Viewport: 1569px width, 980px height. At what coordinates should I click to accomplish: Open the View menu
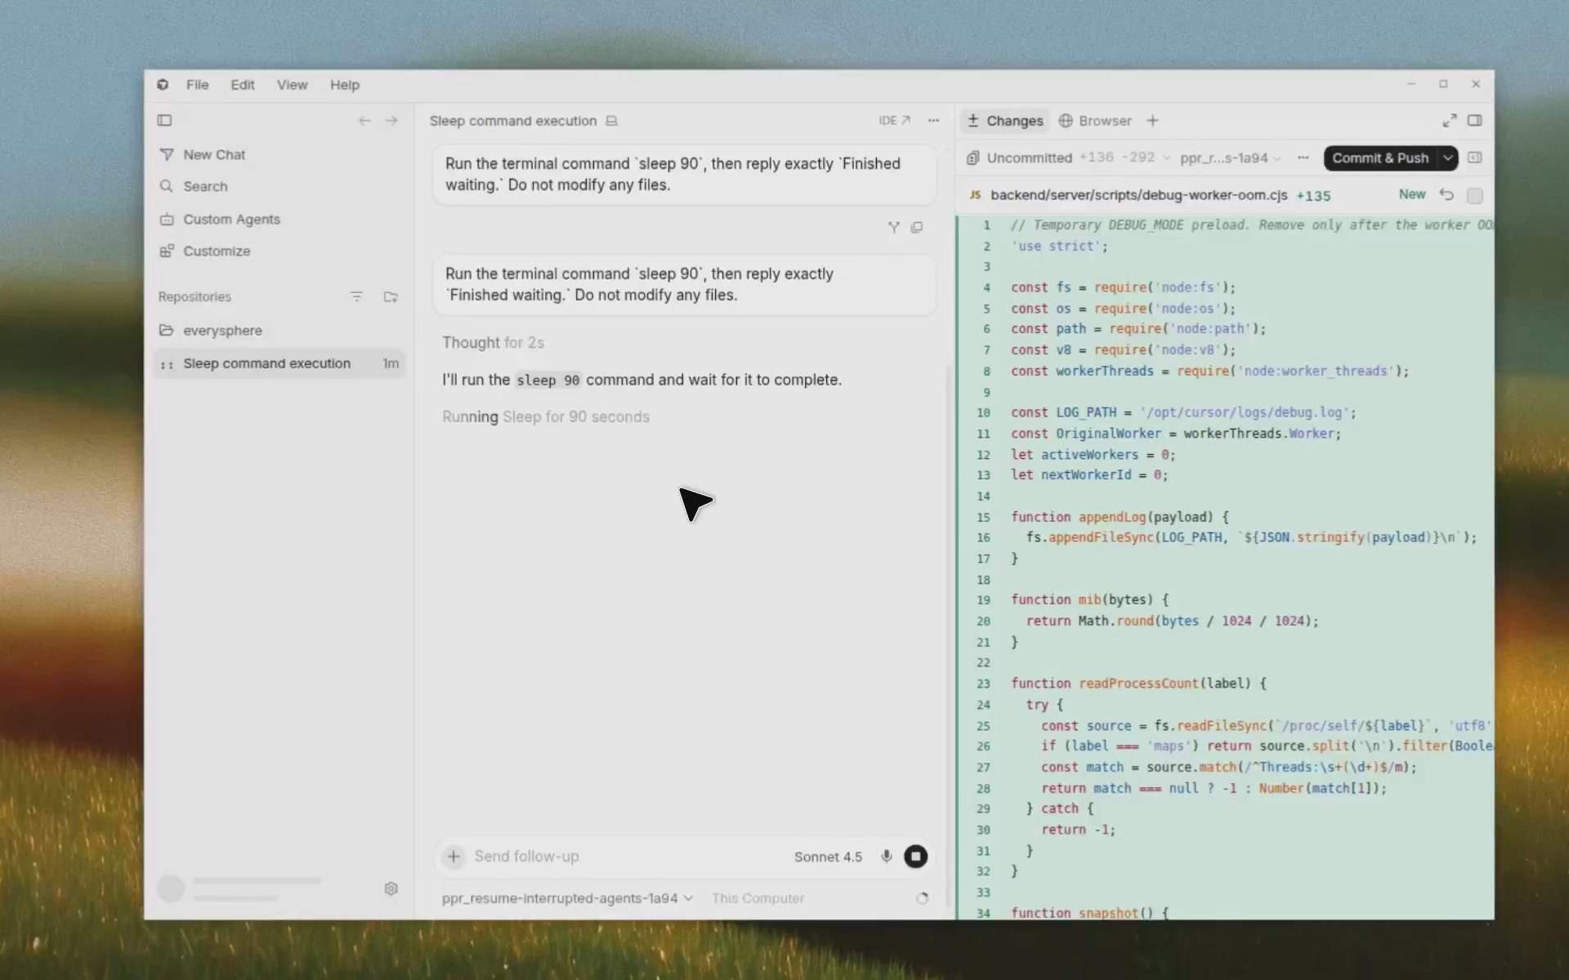[x=292, y=85]
